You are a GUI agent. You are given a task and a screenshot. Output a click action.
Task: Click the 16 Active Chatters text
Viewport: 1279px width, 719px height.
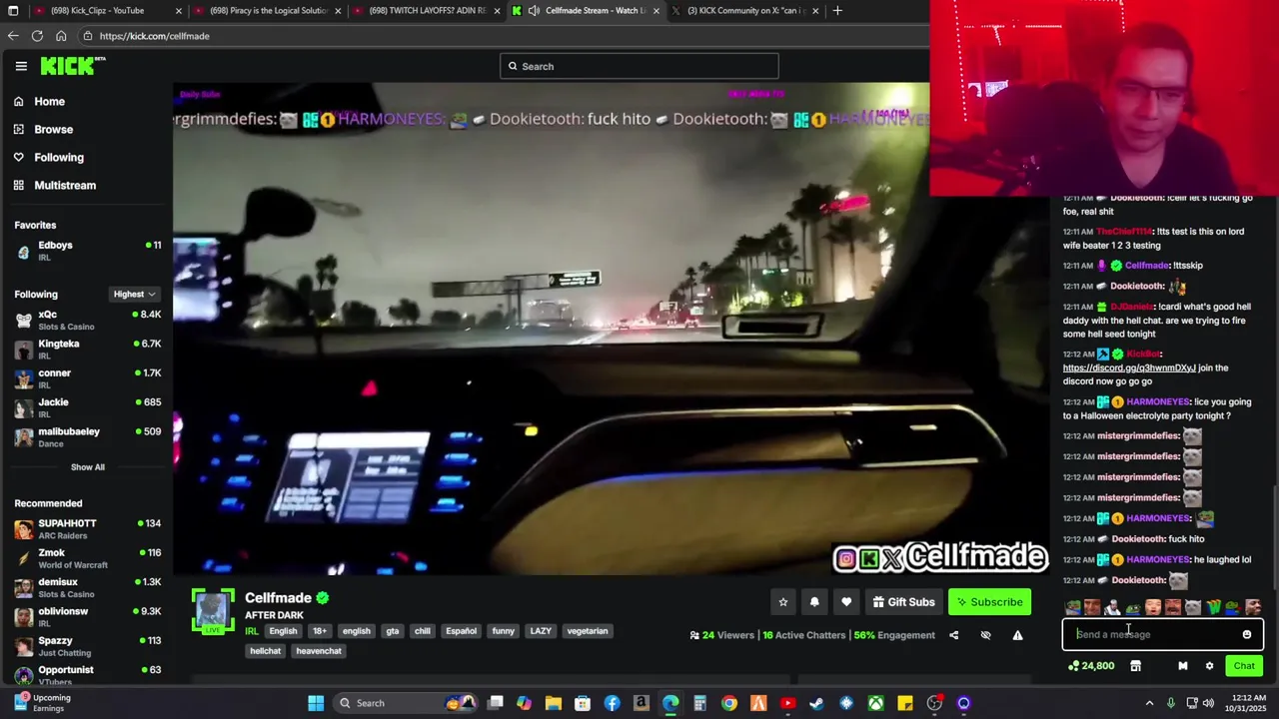click(x=805, y=635)
